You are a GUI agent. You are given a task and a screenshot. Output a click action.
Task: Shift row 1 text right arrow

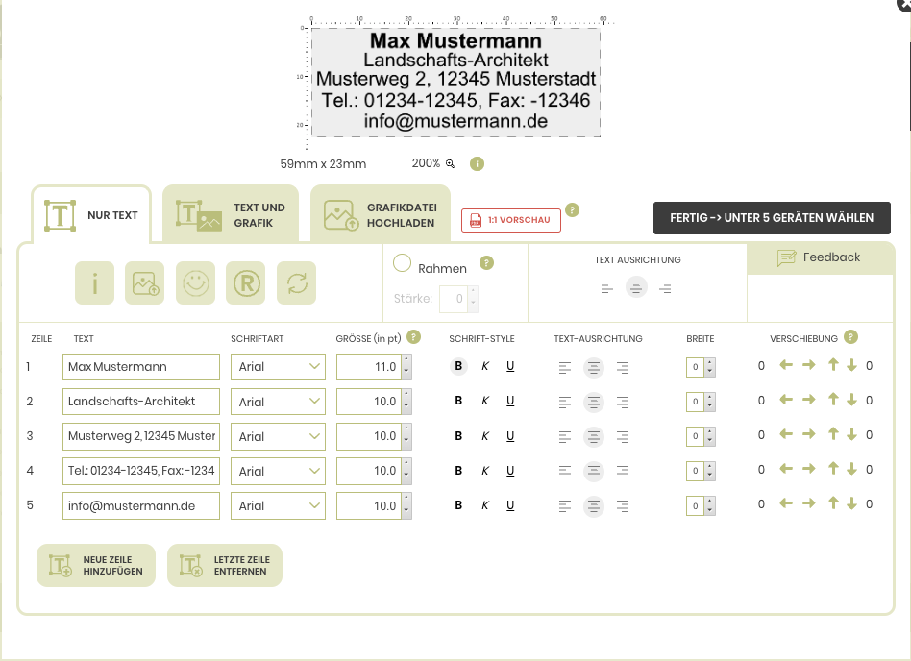809,365
